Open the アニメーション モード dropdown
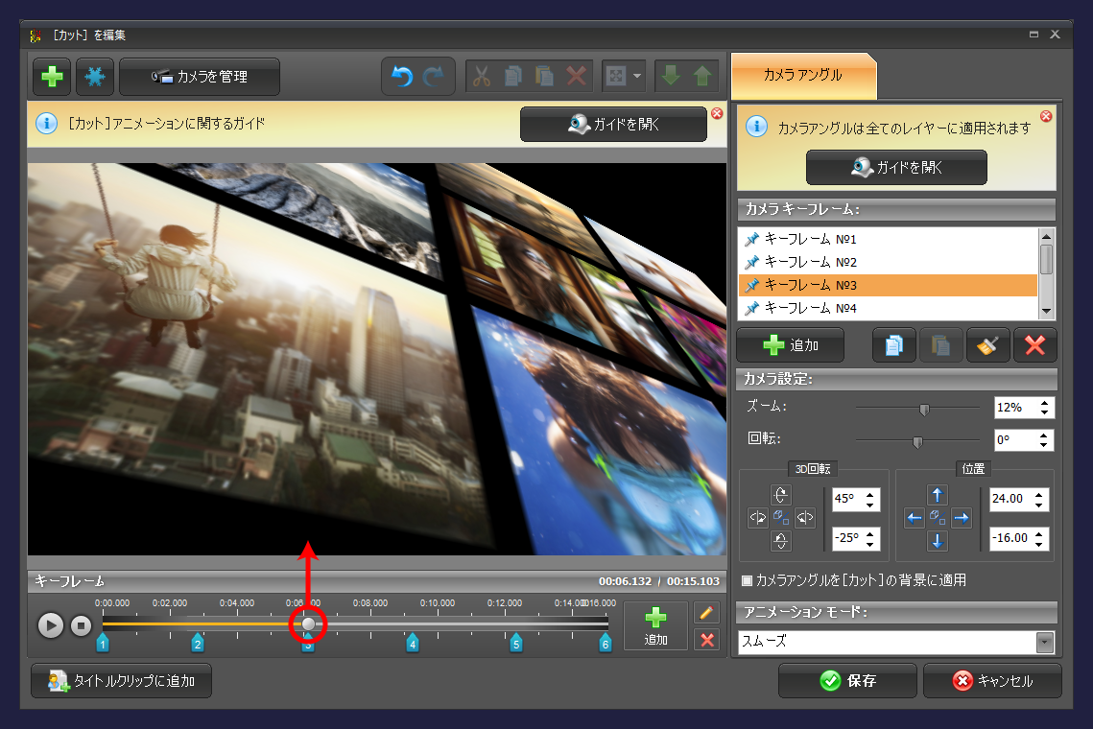Screen dimensions: 1093x729 (1045, 642)
